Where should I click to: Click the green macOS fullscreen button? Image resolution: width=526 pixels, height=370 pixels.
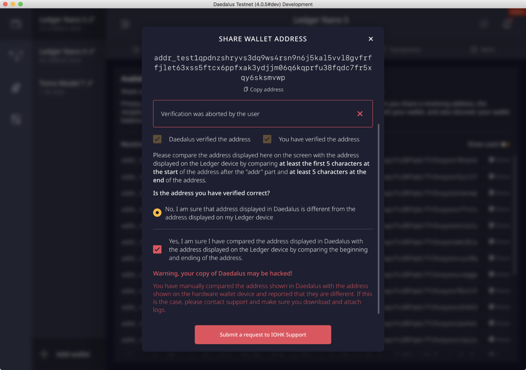tap(21, 4)
